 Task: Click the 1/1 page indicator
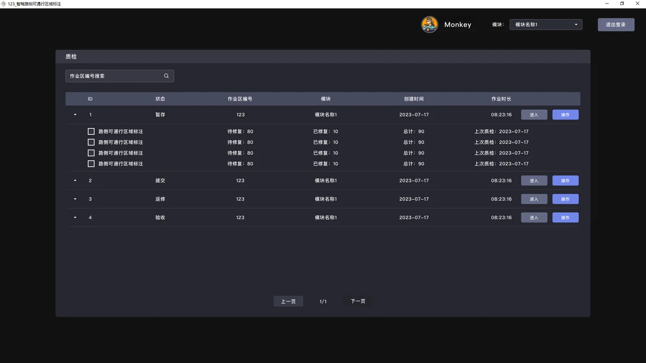[x=323, y=301]
